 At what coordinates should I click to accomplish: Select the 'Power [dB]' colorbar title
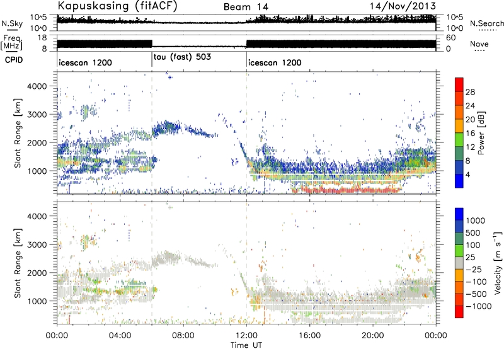(481, 133)
